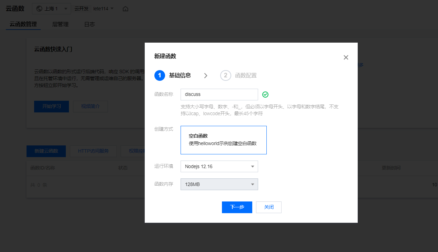Click the home icon in the top bar
Screen dimensions: 438x252
coord(125,9)
